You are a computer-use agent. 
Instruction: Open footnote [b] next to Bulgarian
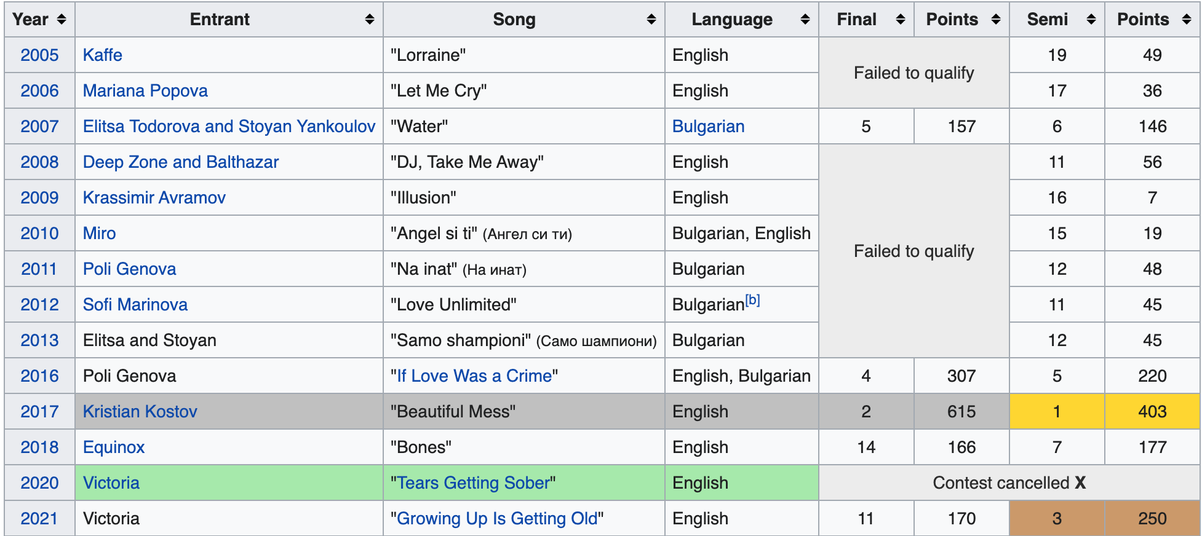752,300
